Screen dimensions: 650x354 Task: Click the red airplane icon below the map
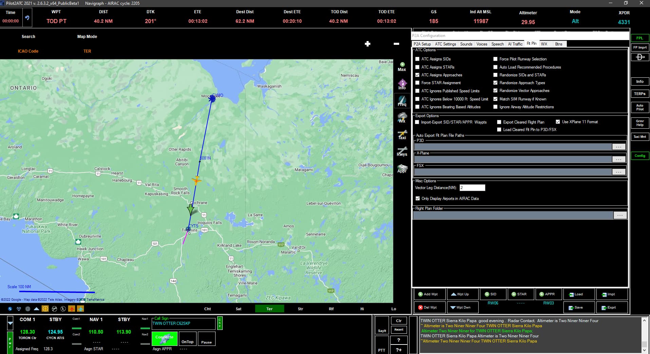click(71, 309)
